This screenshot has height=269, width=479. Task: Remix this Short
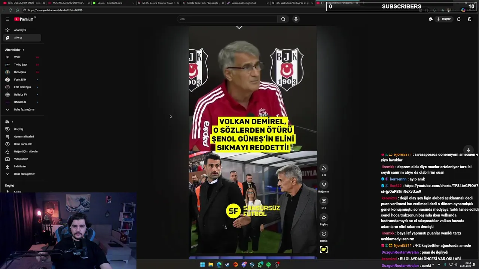(x=324, y=234)
